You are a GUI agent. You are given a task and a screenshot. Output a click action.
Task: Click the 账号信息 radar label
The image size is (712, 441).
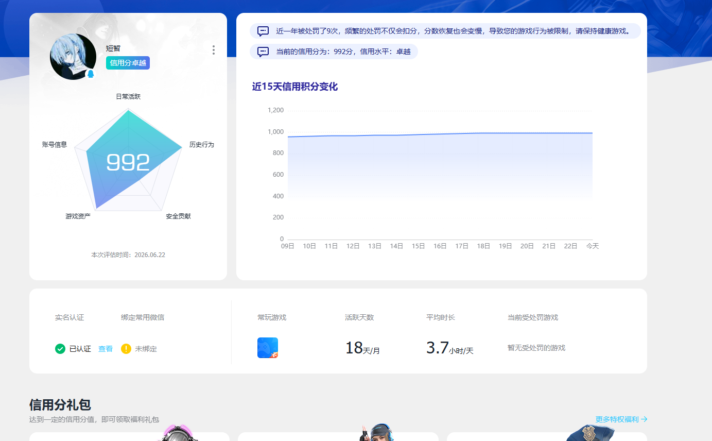(x=55, y=145)
